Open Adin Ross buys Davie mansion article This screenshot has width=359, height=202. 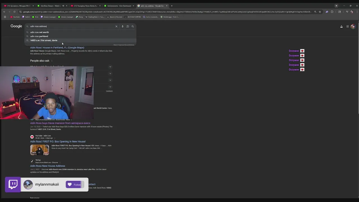pos(60,123)
